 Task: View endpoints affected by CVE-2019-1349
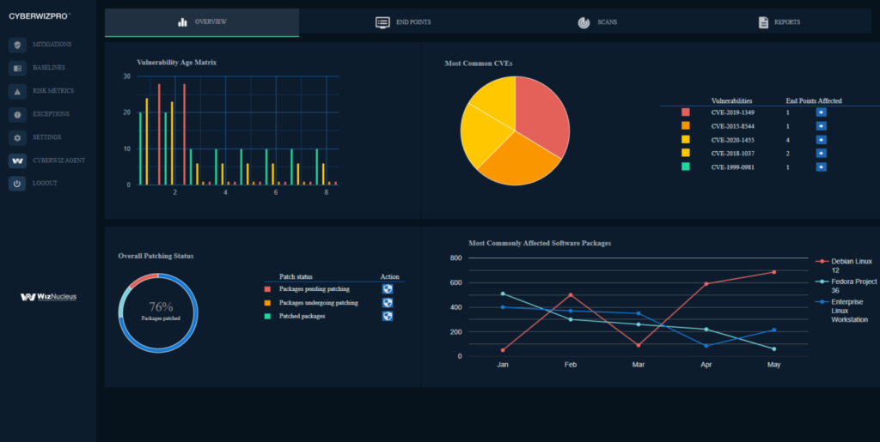pyautogui.click(x=821, y=112)
